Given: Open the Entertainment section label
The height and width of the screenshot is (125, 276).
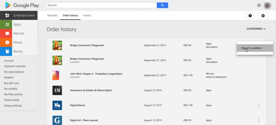Looking at the screenshot, I should [x=24, y=15].
